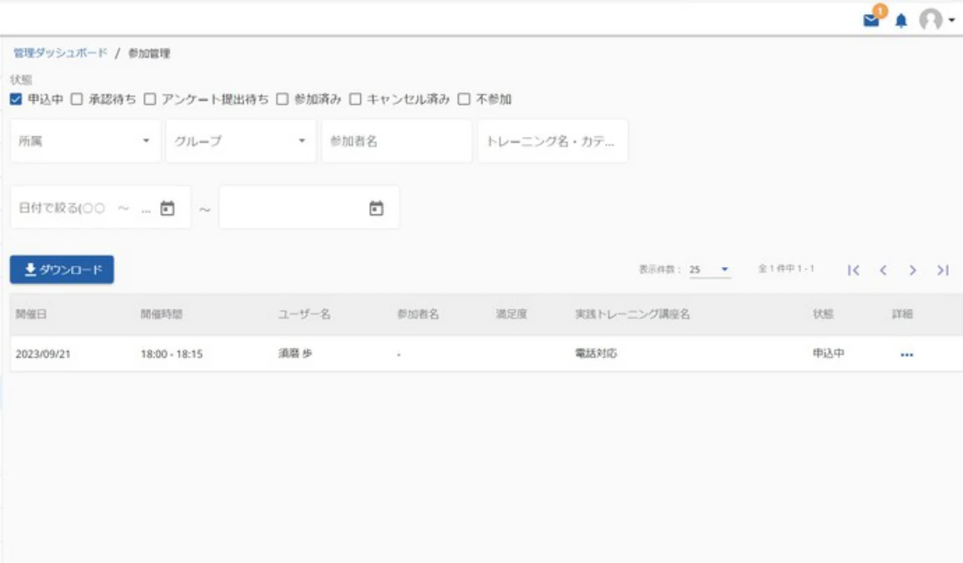The width and height of the screenshot is (963, 563).
Task: Click the 2023/09/21 date cell
Action: click(43, 354)
